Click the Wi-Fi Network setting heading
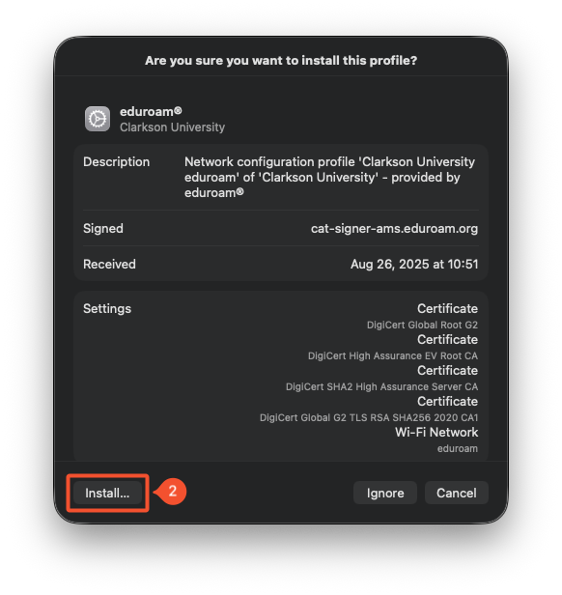Image resolution: width=562 pixels, height=595 pixels. [x=436, y=432]
